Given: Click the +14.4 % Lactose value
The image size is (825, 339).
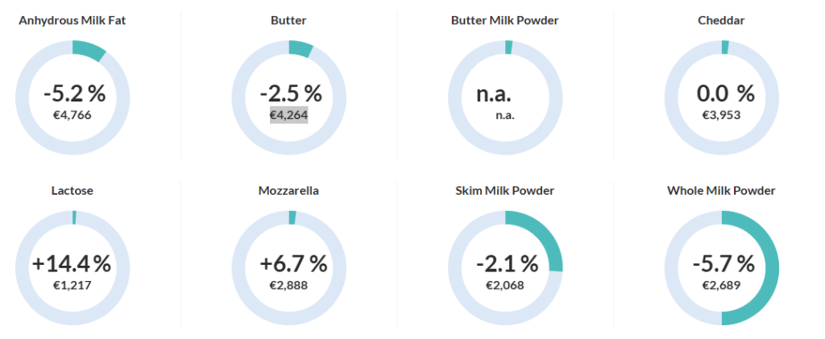Looking at the screenshot, I should (72, 264).
